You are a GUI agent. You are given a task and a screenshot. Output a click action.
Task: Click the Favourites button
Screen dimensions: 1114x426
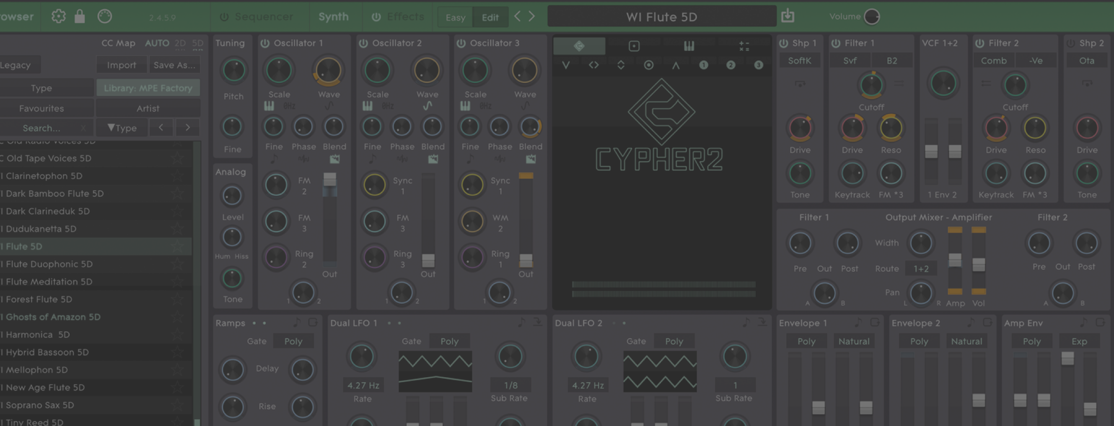tap(41, 108)
